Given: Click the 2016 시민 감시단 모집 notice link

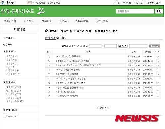Looking at the screenshot, I should tap(46, 3).
